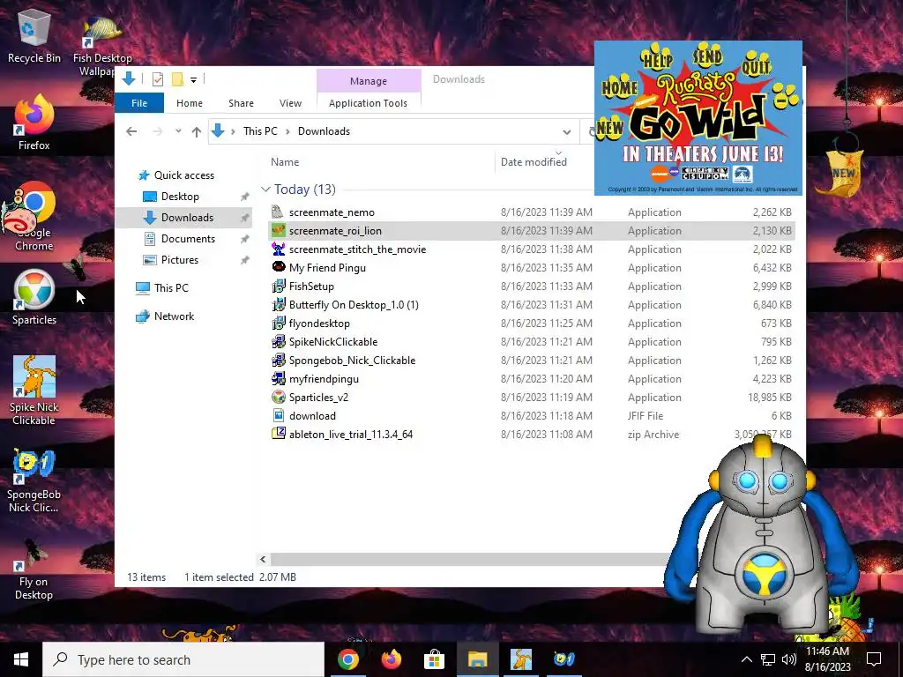Open the notification center icon
Image resolution: width=903 pixels, height=677 pixels.
[874, 659]
